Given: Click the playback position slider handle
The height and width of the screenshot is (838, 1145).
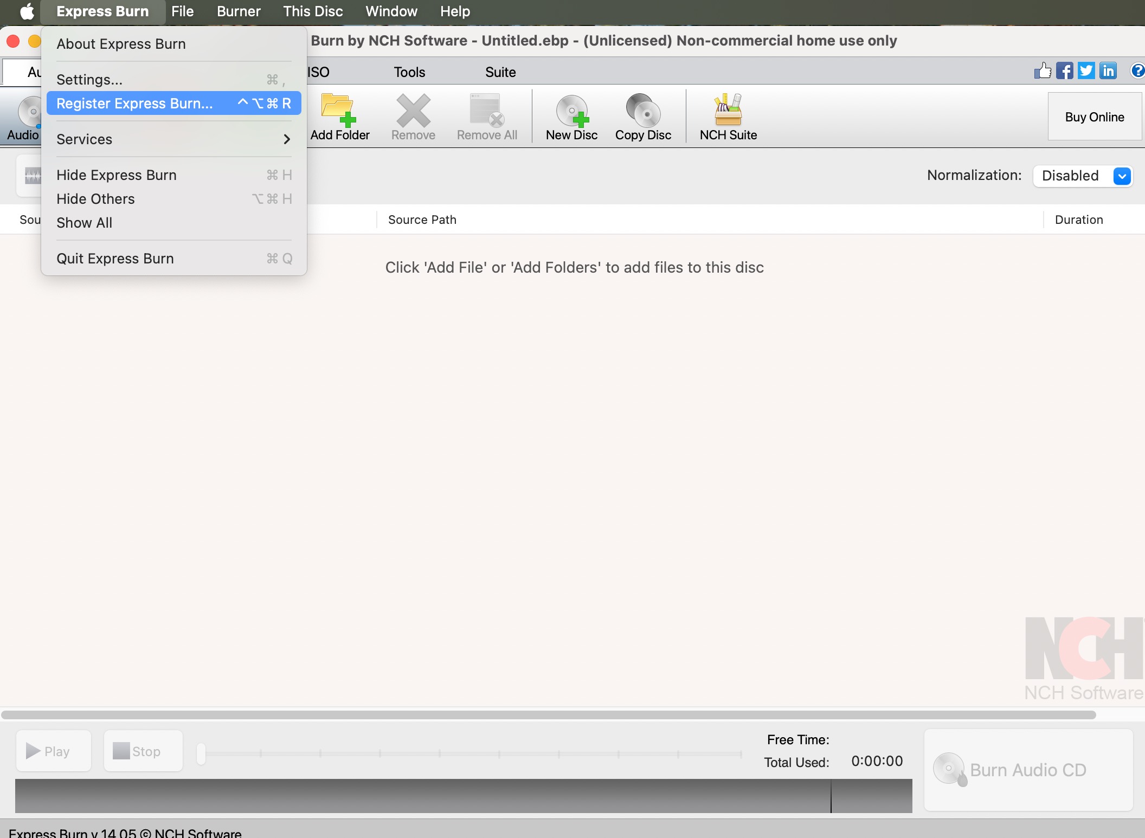Looking at the screenshot, I should (x=201, y=753).
